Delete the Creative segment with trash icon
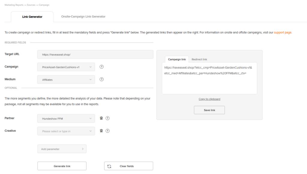This screenshot has width=307, height=174. 101,131
